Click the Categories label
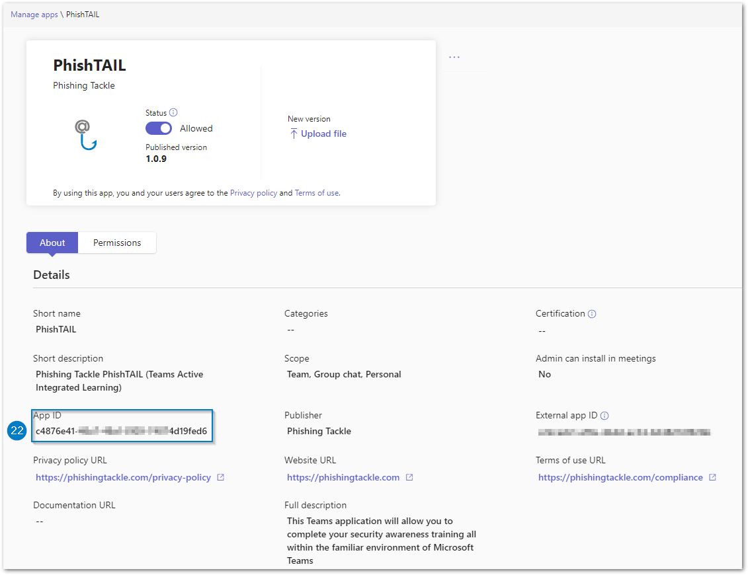The height and width of the screenshot is (575, 748). (306, 314)
